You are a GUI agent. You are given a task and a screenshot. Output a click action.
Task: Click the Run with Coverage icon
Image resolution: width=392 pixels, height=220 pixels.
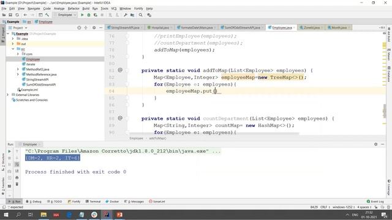(x=96, y=15)
